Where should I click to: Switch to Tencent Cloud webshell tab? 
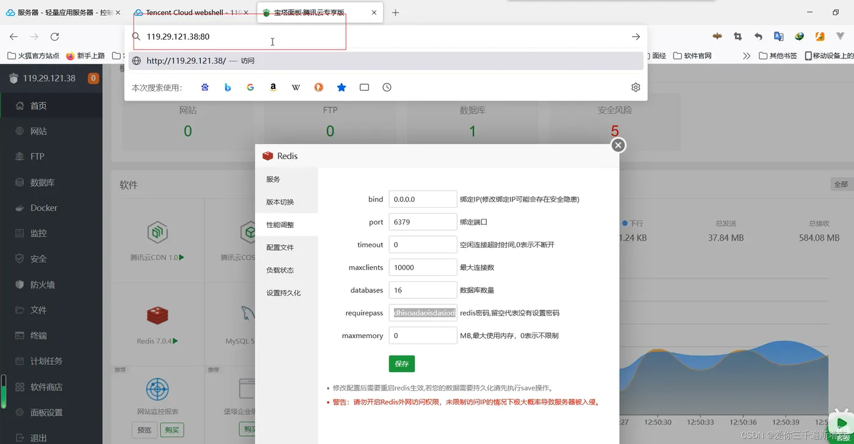pyautogui.click(x=191, y=12)
